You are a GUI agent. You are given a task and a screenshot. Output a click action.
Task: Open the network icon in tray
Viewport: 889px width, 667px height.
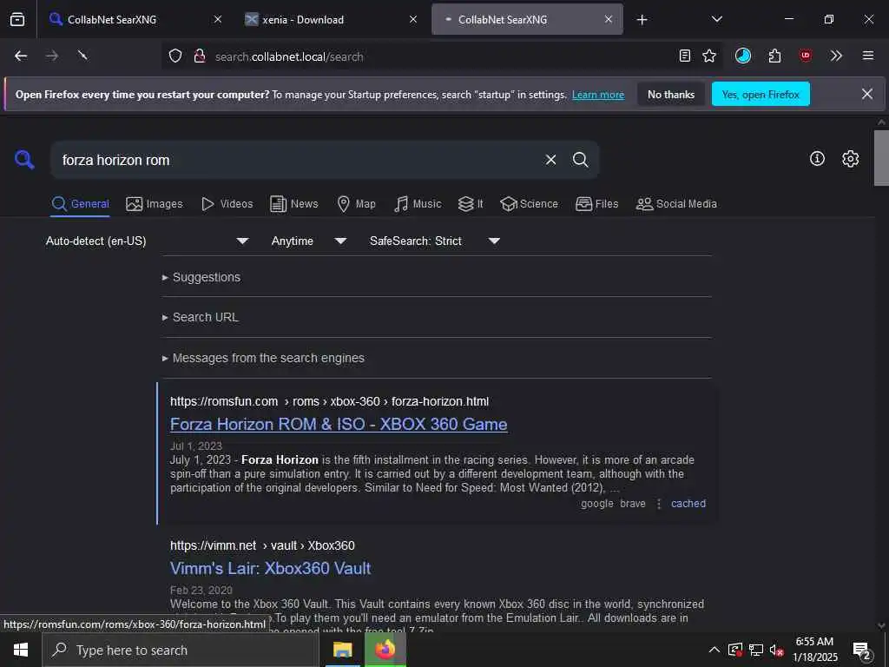pyautogui.click(x=755, y=650)
